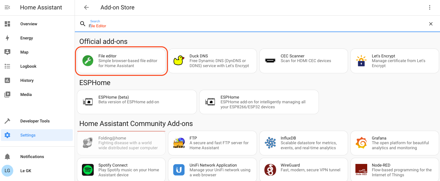Clear the search field with X
This screenshot has width=440, height=181.
[431, 24]
